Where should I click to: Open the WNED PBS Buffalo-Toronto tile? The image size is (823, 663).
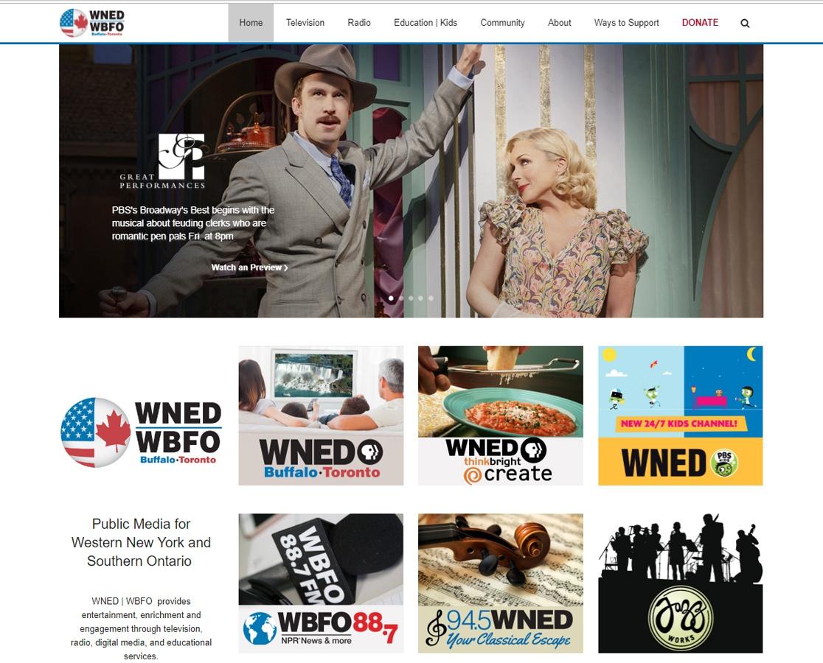click(x=322, y=415)
